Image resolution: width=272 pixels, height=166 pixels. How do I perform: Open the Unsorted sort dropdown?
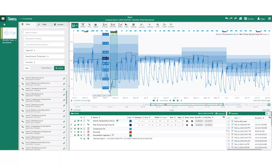44,62
